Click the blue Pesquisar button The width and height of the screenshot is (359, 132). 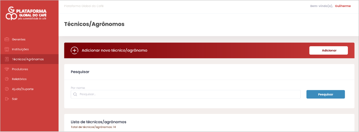pos(326,94)
